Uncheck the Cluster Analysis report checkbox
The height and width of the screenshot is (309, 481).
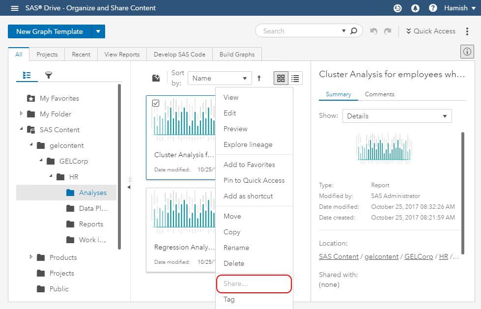pyautogui.click(x=156, y=103)
